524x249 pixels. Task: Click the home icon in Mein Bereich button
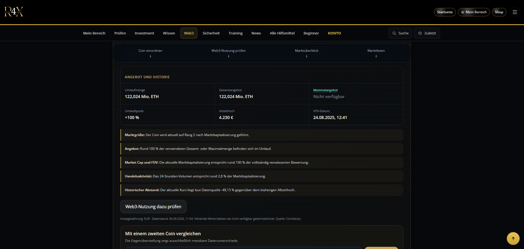pos(463,12)
